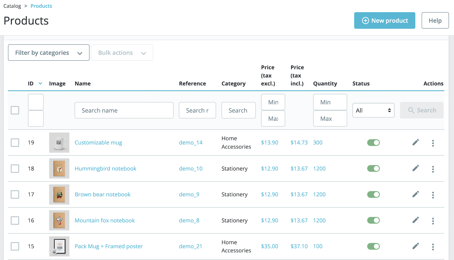Open the three-dot actions menu for Hummingbird notebook
The height and width of the screenshot is (260, 454).
tap(433, 168)
